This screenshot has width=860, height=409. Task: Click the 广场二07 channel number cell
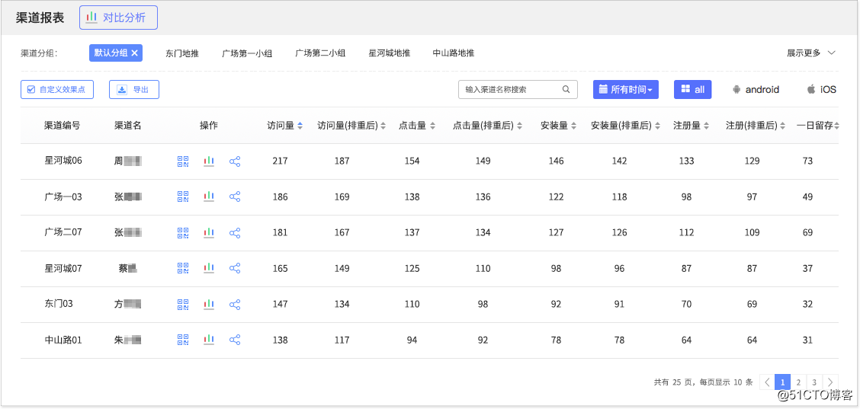click(x=63, y=233)
